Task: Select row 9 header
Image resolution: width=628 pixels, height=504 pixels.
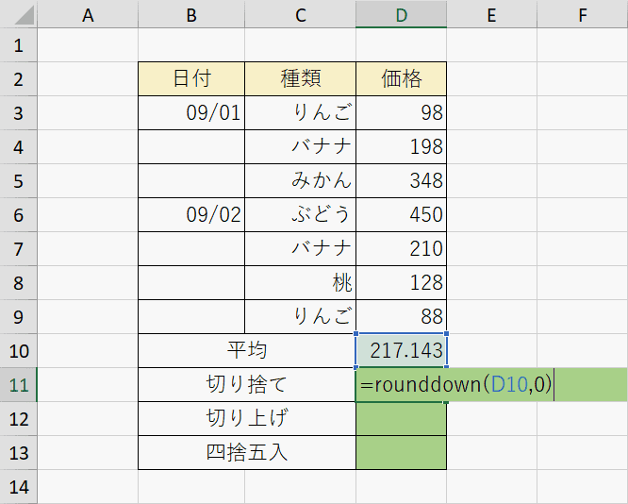Action: [x=19, y=317]
